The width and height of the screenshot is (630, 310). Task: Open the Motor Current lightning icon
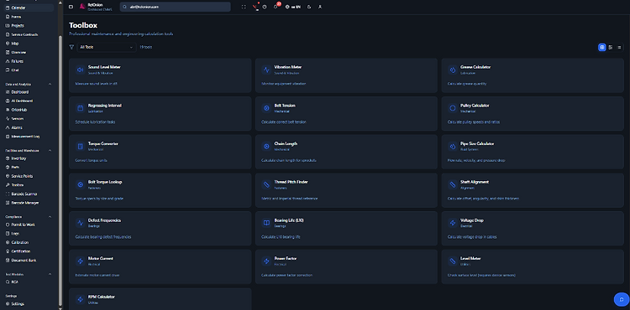[x=80, y=261]
